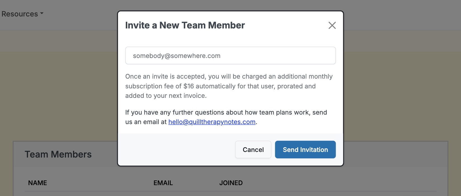The height and width of the screenshot is (196, 461).
Task: Sort team members by JOINED column
Action: pos(231,183)
